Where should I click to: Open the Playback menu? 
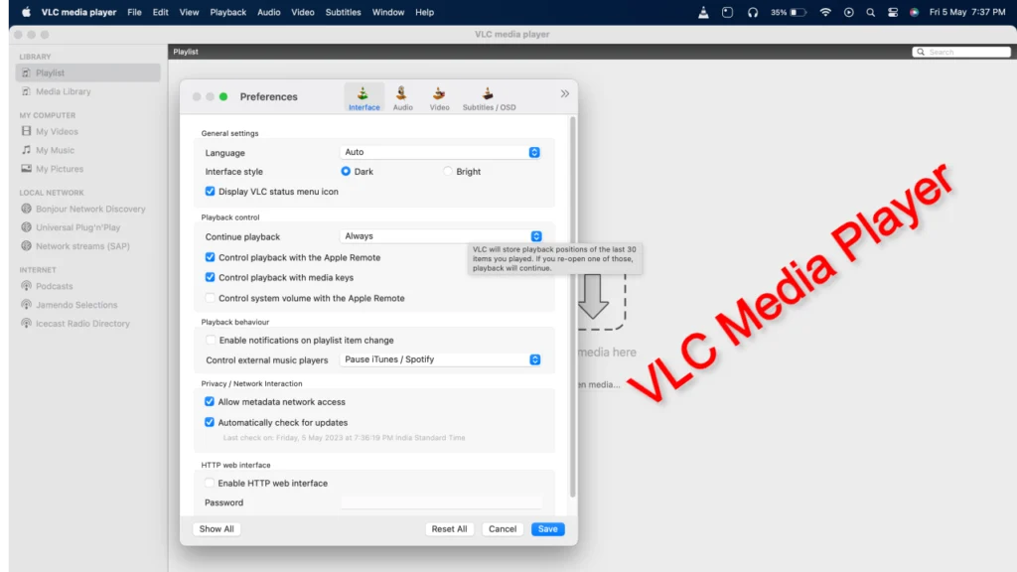point(227,12)
